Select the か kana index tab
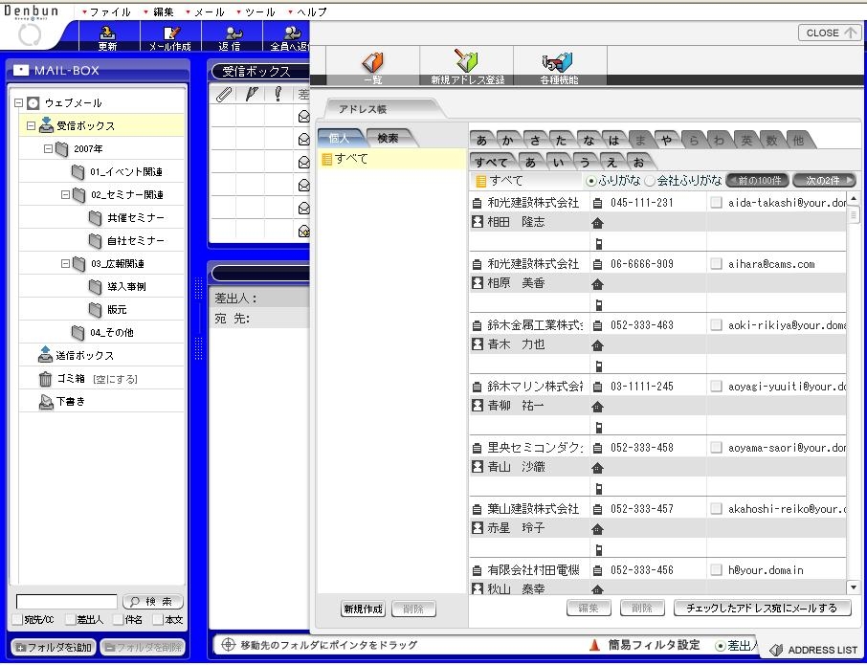 click(507, 140)
